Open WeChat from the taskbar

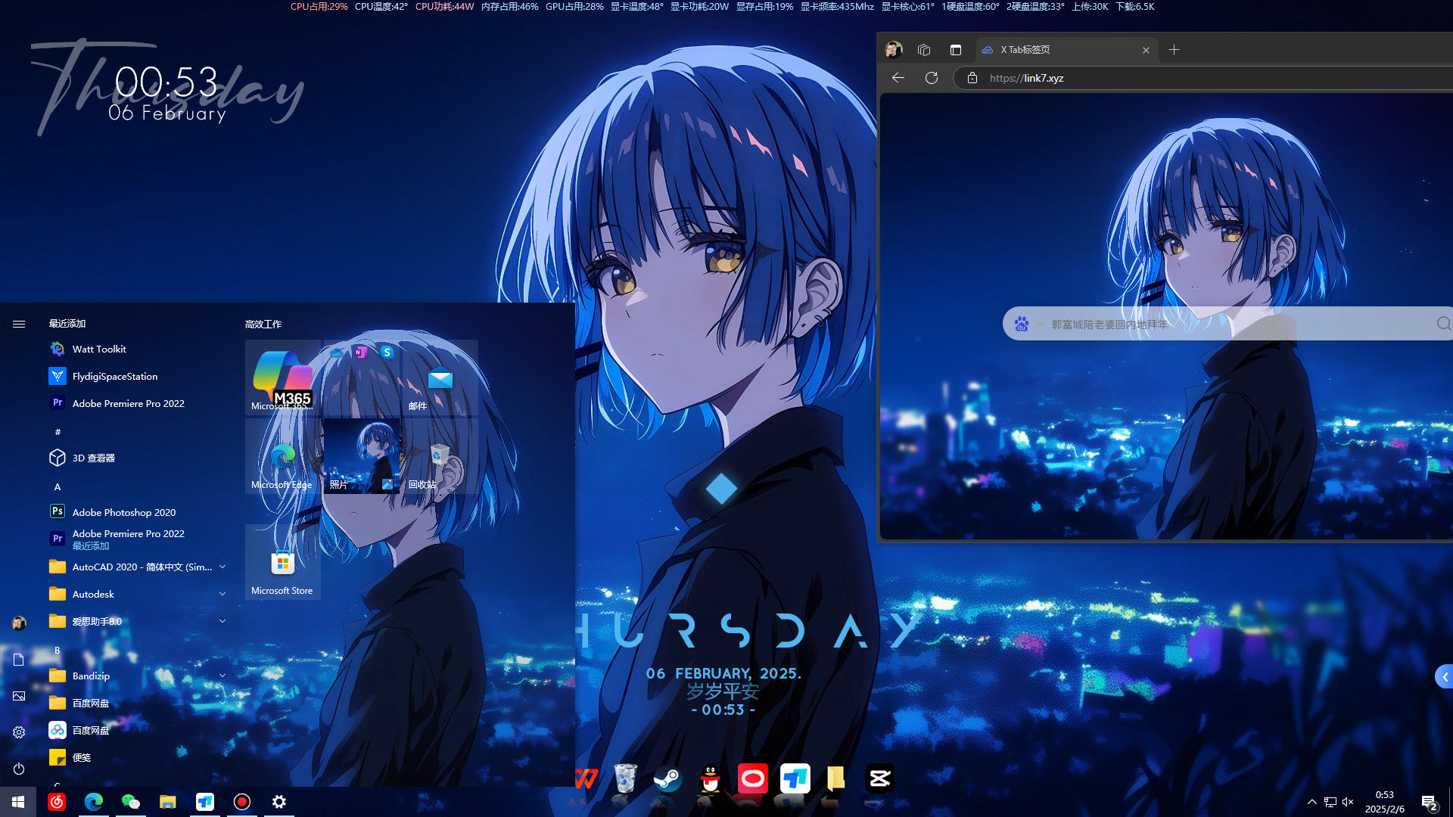pos(131,802)
